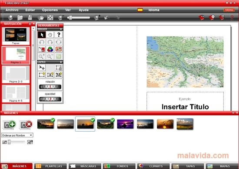Open the Ordenar por Nombre dropdown

tap(17, 135)
